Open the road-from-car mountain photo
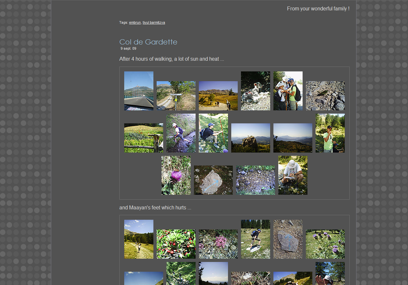Viewport: 408px width, 285px height. 139,91
